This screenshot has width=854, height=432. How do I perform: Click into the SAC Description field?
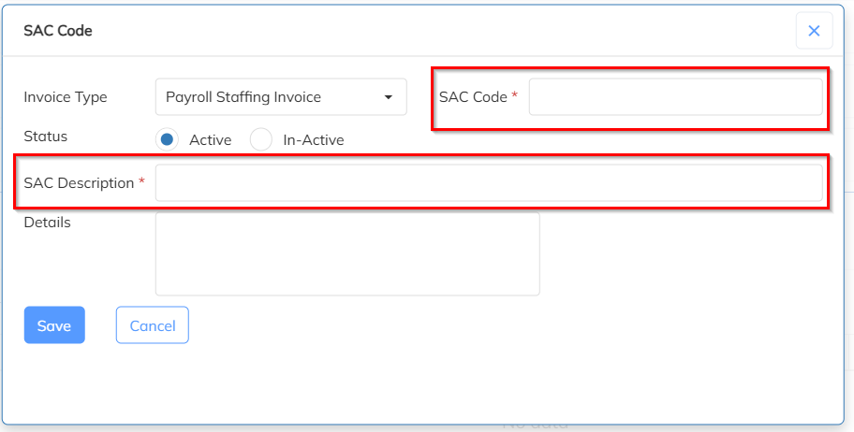(x=488, y=183)
